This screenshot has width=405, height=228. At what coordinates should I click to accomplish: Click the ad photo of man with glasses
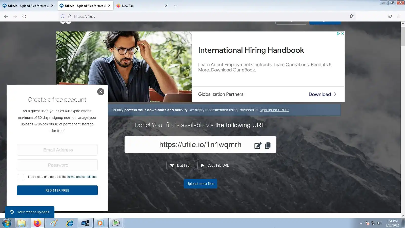(124, 67)
